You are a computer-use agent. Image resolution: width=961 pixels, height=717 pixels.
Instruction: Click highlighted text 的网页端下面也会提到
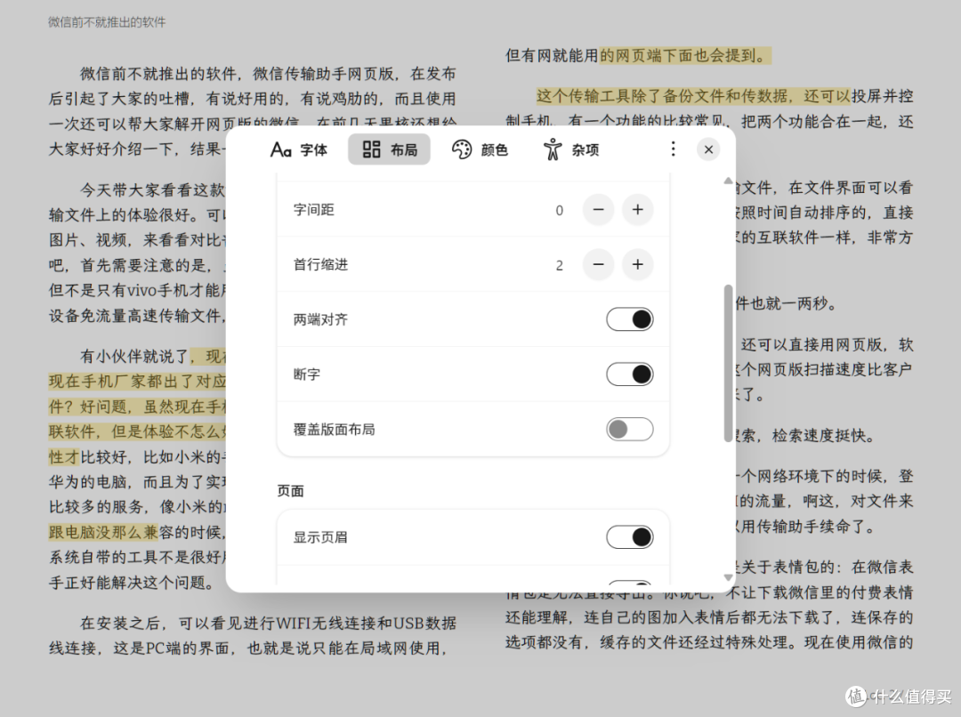click(x=685, y=56)
